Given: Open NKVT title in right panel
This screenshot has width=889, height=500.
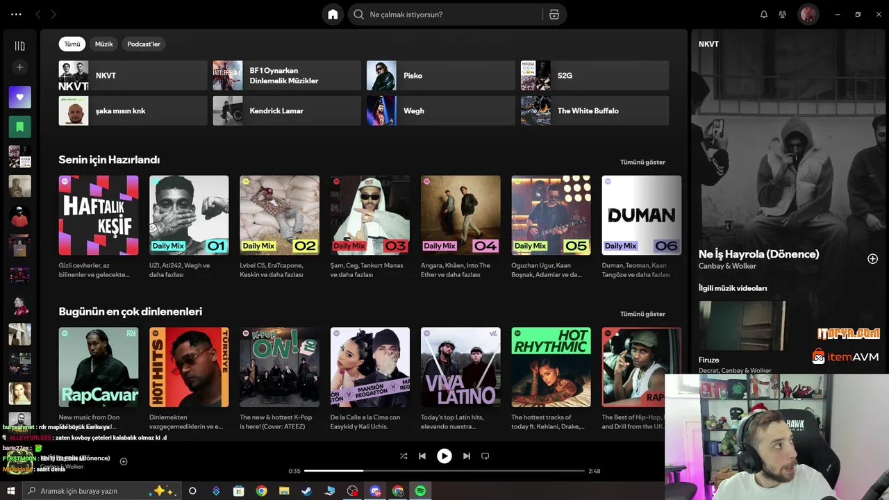Looking at the screenshot, I should (708, 44).
